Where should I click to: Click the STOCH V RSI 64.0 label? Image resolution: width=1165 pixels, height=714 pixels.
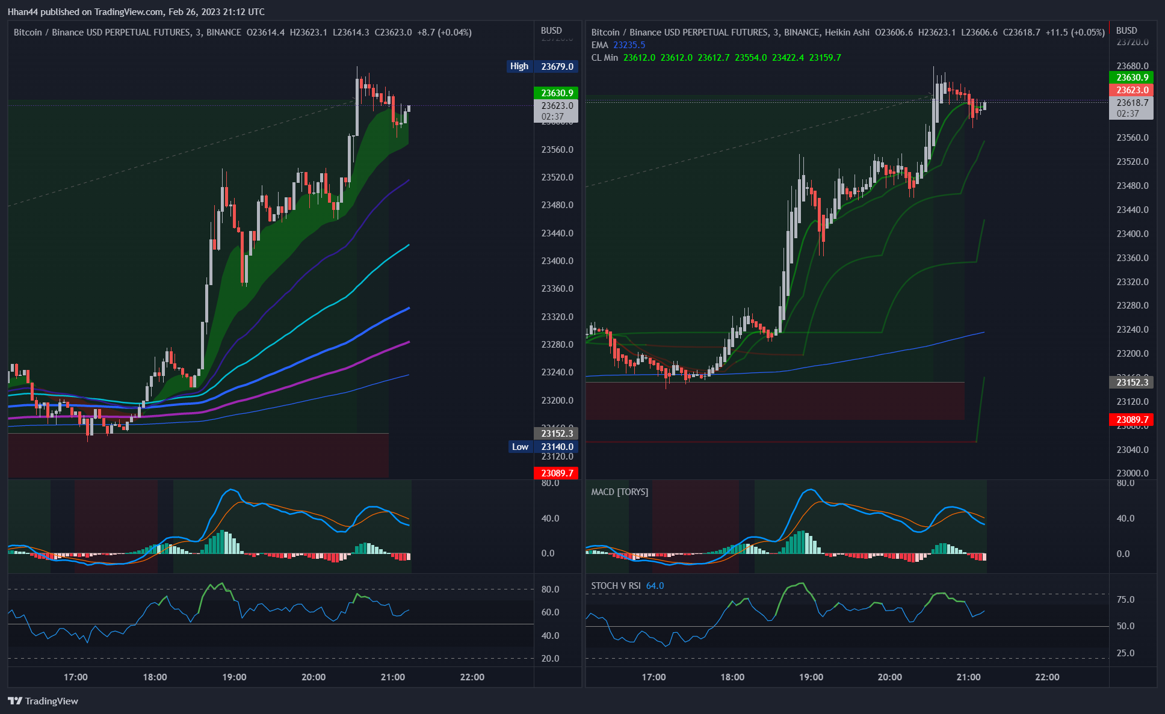(627, 586)
